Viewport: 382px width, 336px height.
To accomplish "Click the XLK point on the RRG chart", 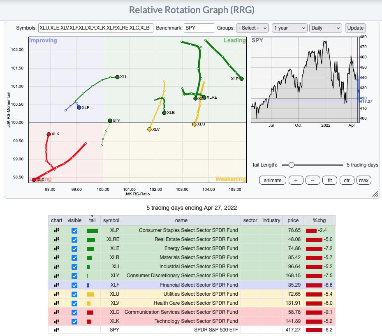I will [49, 134].
